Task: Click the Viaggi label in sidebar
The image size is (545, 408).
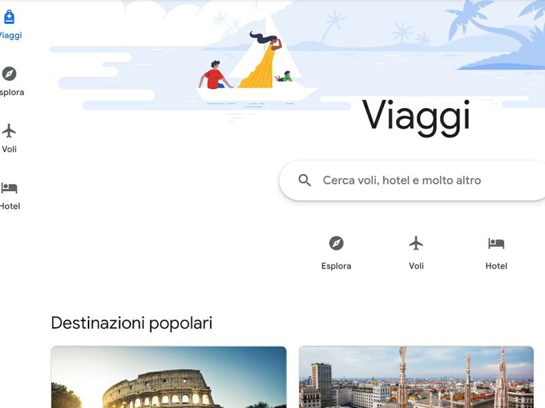Action: [x=10, y=35]
